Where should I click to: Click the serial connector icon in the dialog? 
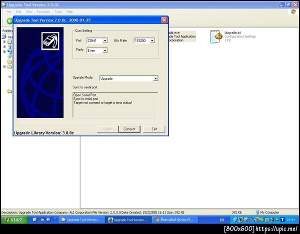tap(50, 41)
